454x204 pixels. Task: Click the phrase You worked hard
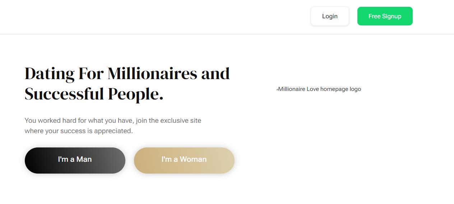[50, 121]
